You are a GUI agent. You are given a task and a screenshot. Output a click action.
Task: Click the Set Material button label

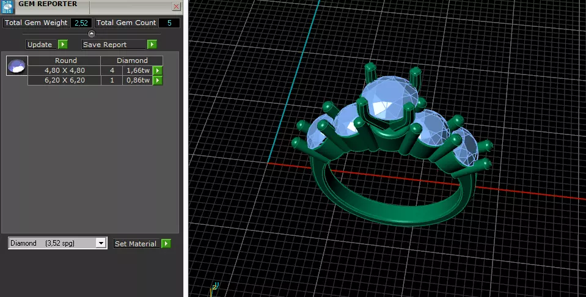coord(136,244)
